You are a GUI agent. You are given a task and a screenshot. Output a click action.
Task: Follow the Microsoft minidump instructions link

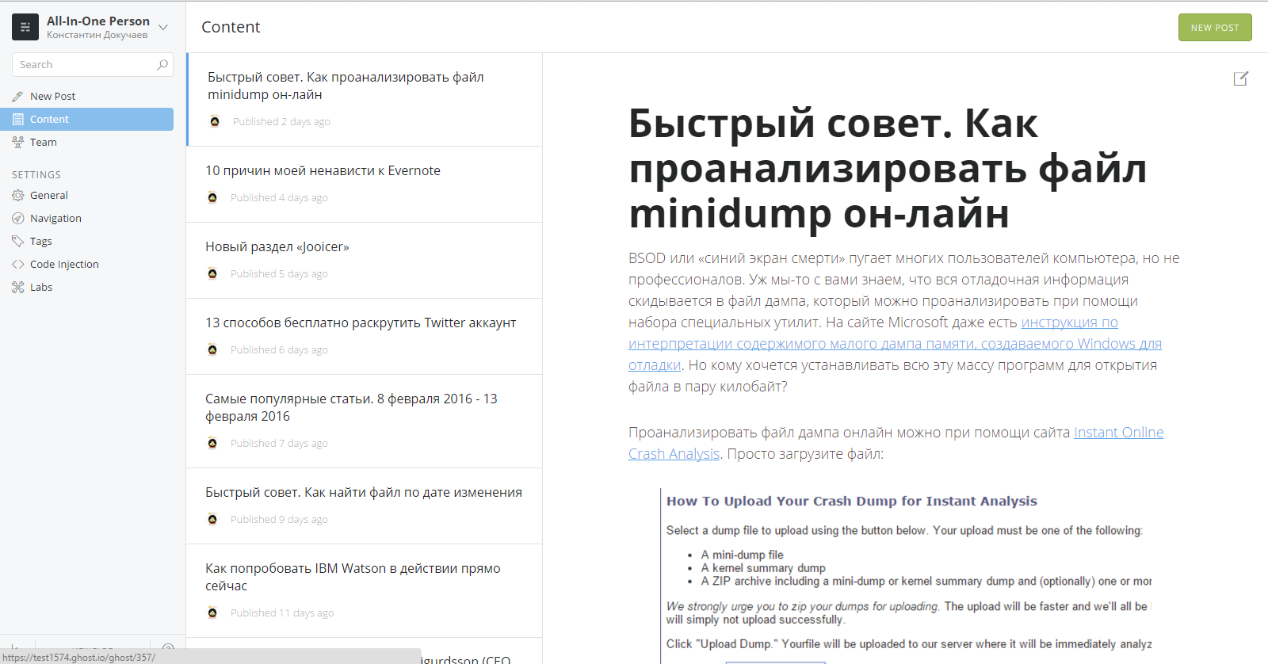coord(894,344)
